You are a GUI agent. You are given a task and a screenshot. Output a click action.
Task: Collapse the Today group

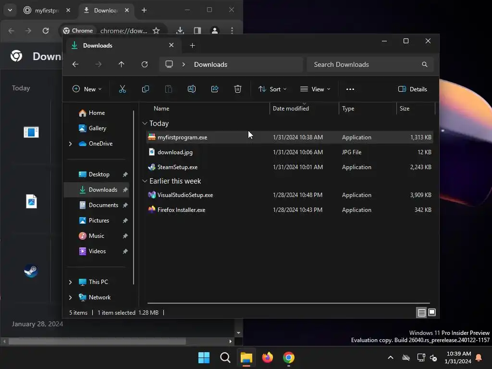(145, 123)
